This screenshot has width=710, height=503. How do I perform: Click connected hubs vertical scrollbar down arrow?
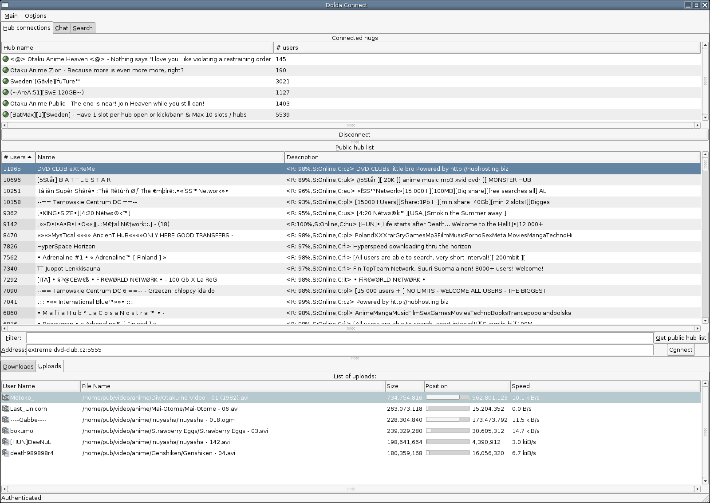(x=705, y=118)
